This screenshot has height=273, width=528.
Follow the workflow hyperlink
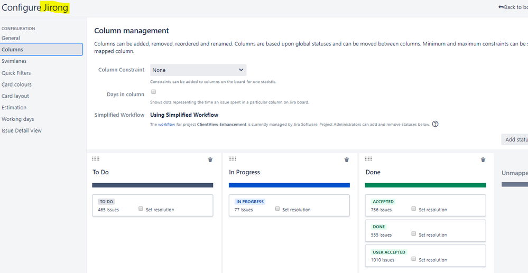point(166,124)
